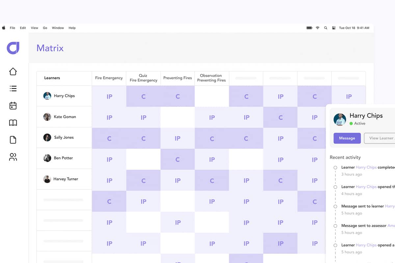Open the Apple menu
This screenshot has width=395, height=263.
[x=4, y=28]
